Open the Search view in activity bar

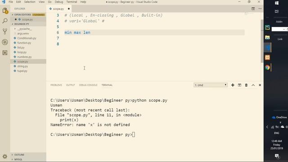click(x=5, y=21)
